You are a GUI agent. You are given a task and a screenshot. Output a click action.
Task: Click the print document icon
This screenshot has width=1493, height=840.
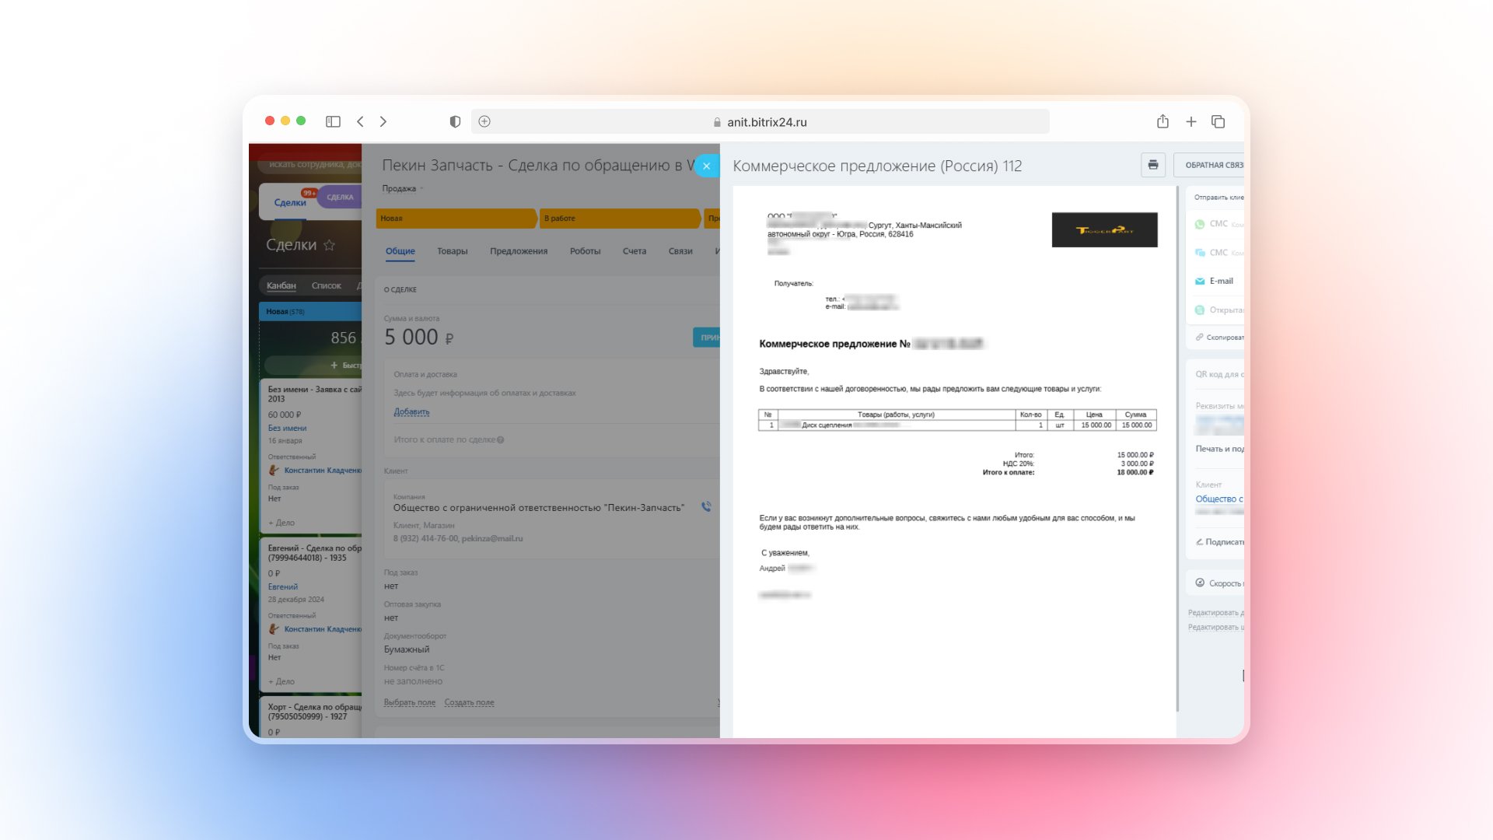(x=1153, y=165)
